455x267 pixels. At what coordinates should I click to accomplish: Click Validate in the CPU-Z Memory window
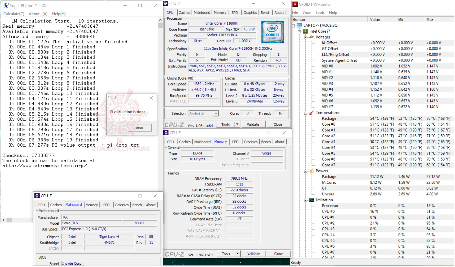(253, 254)
